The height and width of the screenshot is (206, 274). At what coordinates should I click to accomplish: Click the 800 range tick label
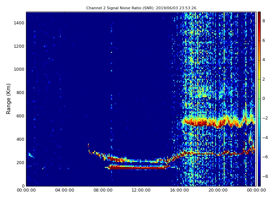pos(20,93)
